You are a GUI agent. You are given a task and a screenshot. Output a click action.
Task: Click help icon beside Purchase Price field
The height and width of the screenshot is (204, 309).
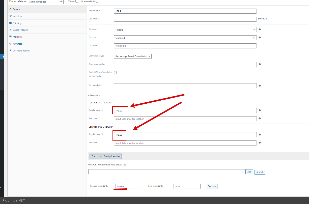260,86
